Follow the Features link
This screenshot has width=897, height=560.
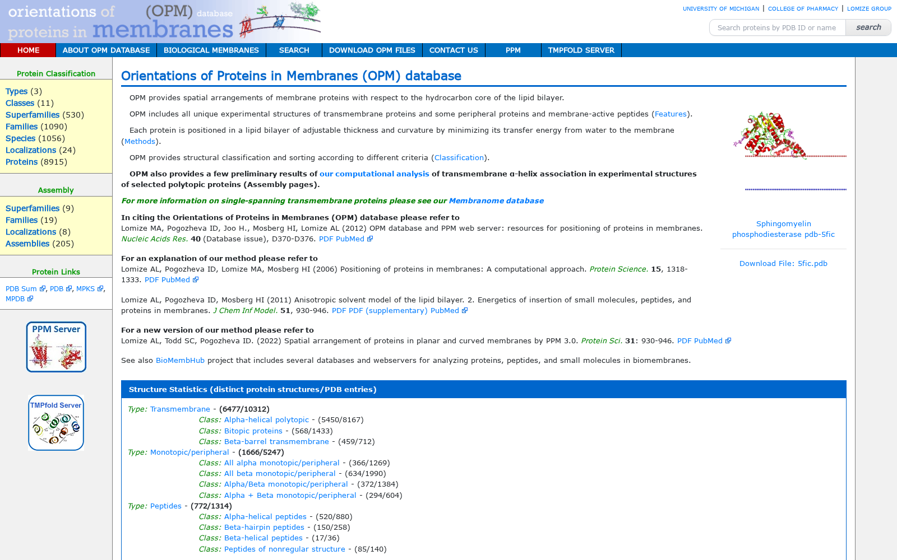coord(671,114)
